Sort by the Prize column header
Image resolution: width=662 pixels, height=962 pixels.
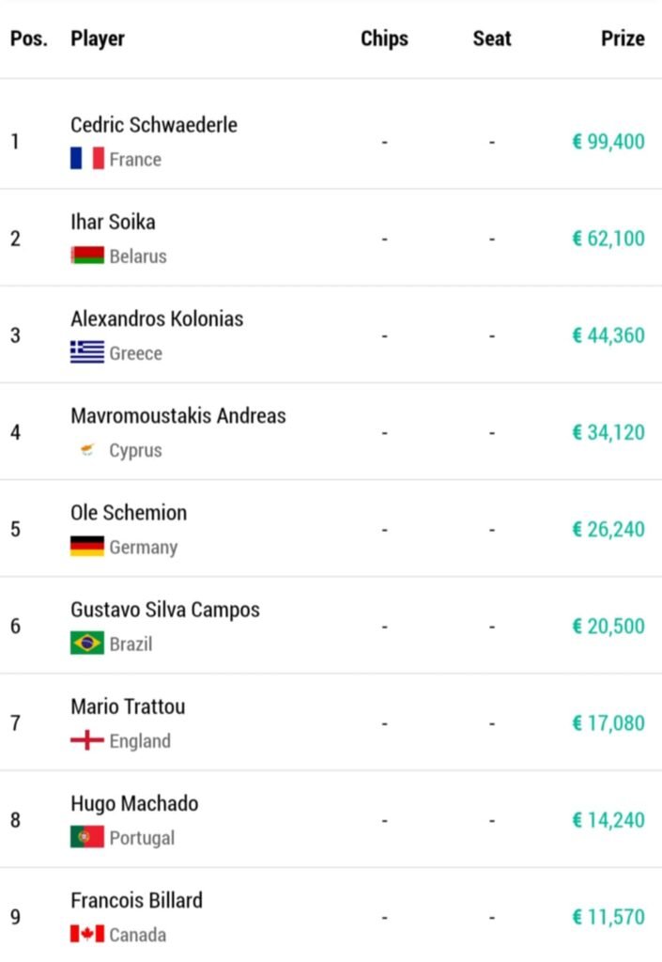coord(623,39)
